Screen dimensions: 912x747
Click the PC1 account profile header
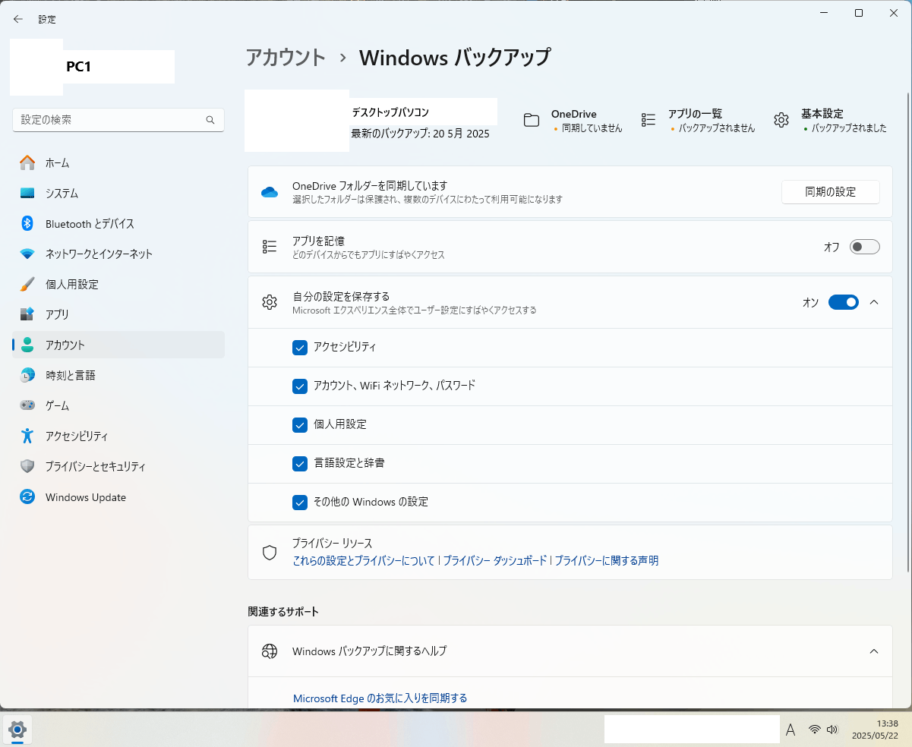pos(92,67)
